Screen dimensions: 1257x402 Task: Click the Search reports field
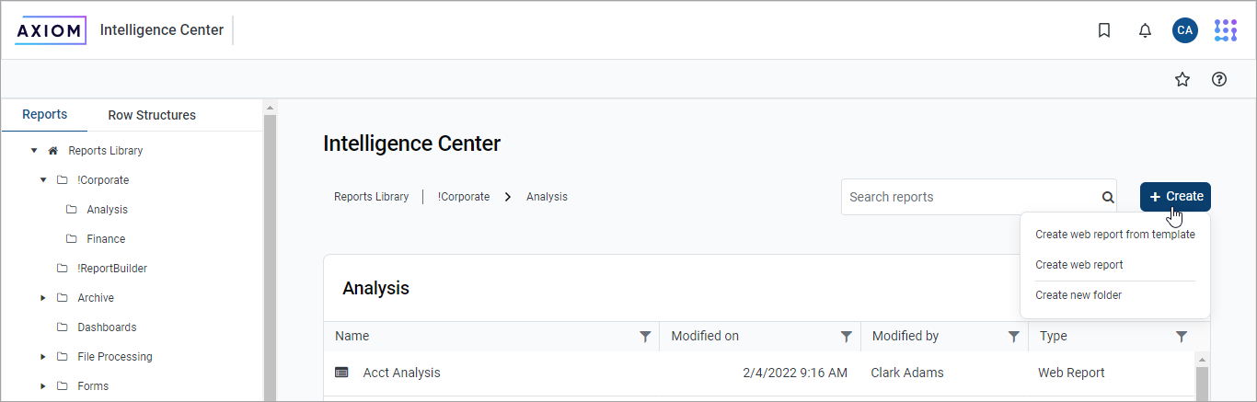pyautogui.click(x=971, y=197)
